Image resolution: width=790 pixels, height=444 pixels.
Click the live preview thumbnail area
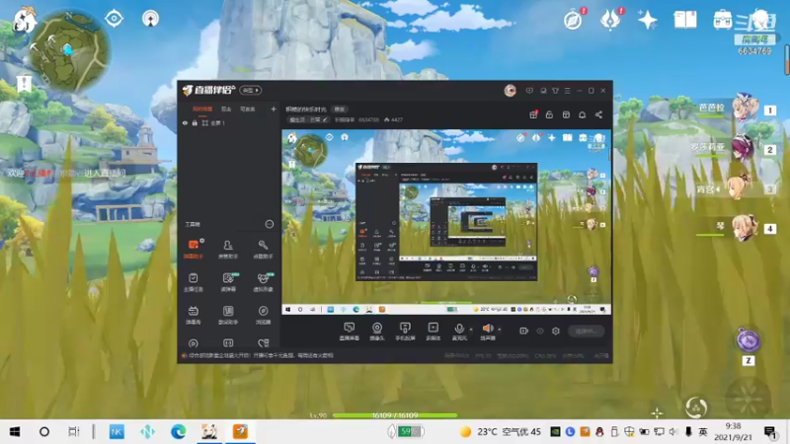point(446,222)
